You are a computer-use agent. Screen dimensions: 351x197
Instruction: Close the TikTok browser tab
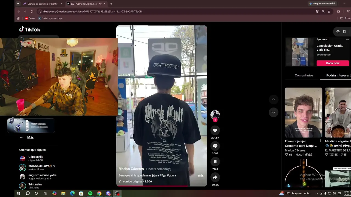point(105,4)
